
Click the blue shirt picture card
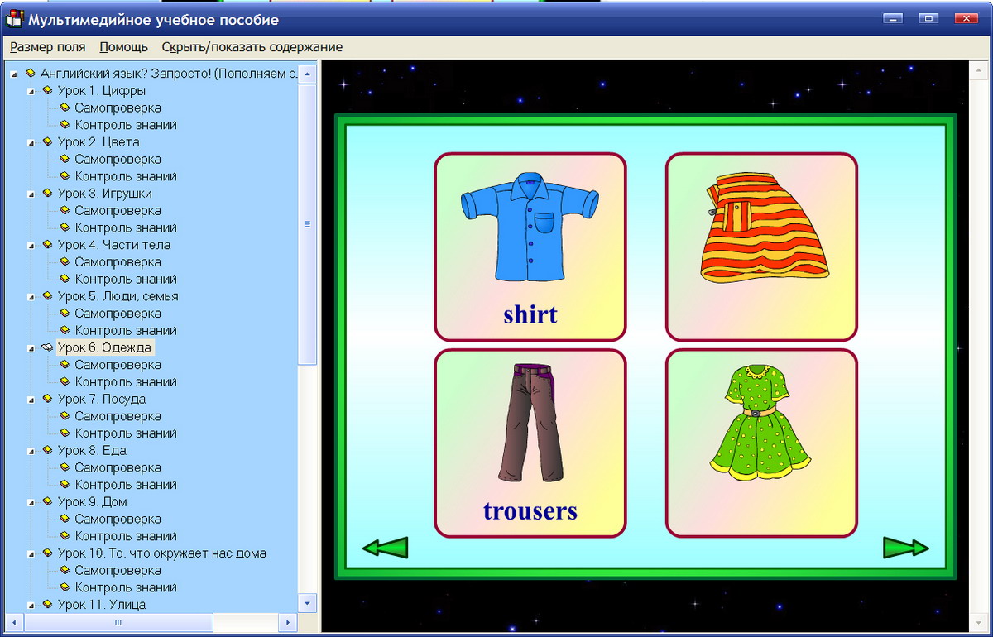[530, 247]
